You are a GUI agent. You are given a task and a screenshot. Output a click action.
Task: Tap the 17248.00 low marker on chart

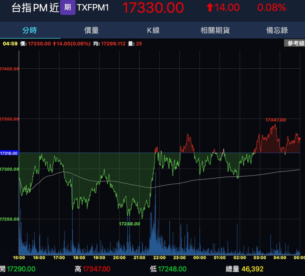pyautogui.click(x=129, y=224)
